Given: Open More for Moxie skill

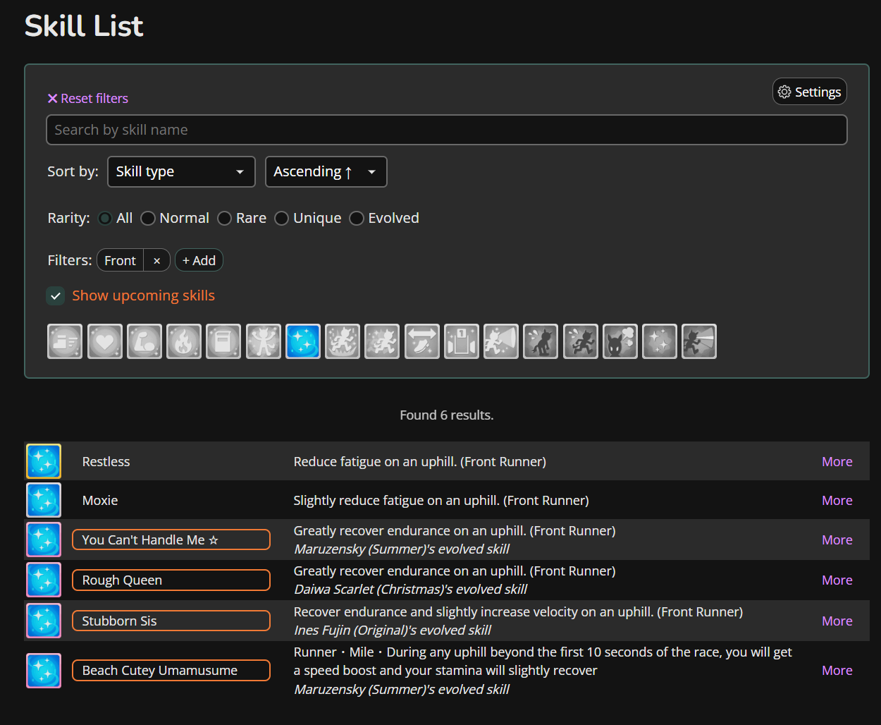Looking at the screenshot, I should (x=837, y=500).
